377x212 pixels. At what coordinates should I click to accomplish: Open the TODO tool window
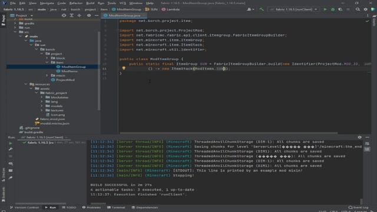click(69, 207)
